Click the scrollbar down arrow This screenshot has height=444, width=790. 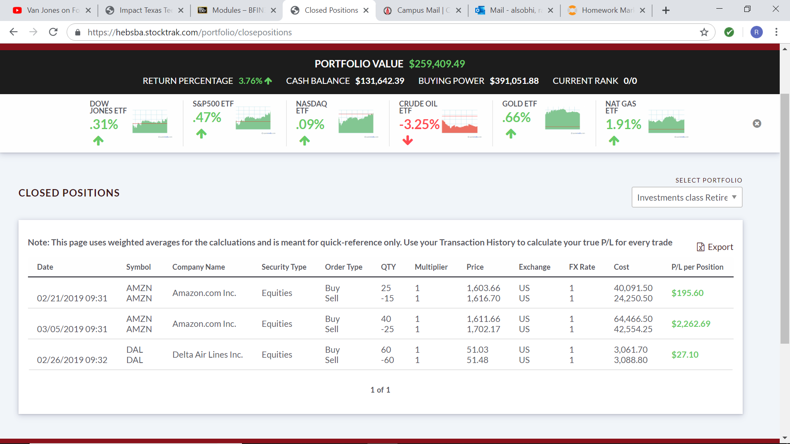(785, 438)
